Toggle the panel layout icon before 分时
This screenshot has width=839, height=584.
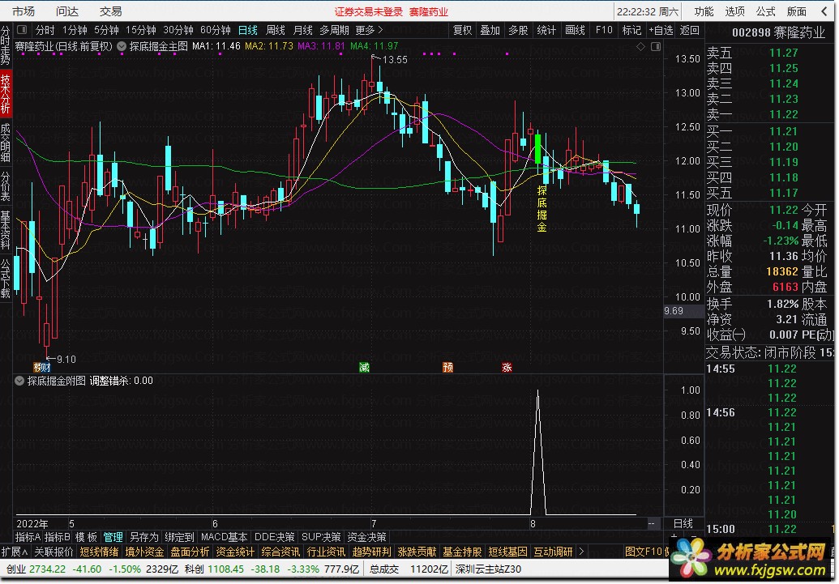click(x=22, y=30)
